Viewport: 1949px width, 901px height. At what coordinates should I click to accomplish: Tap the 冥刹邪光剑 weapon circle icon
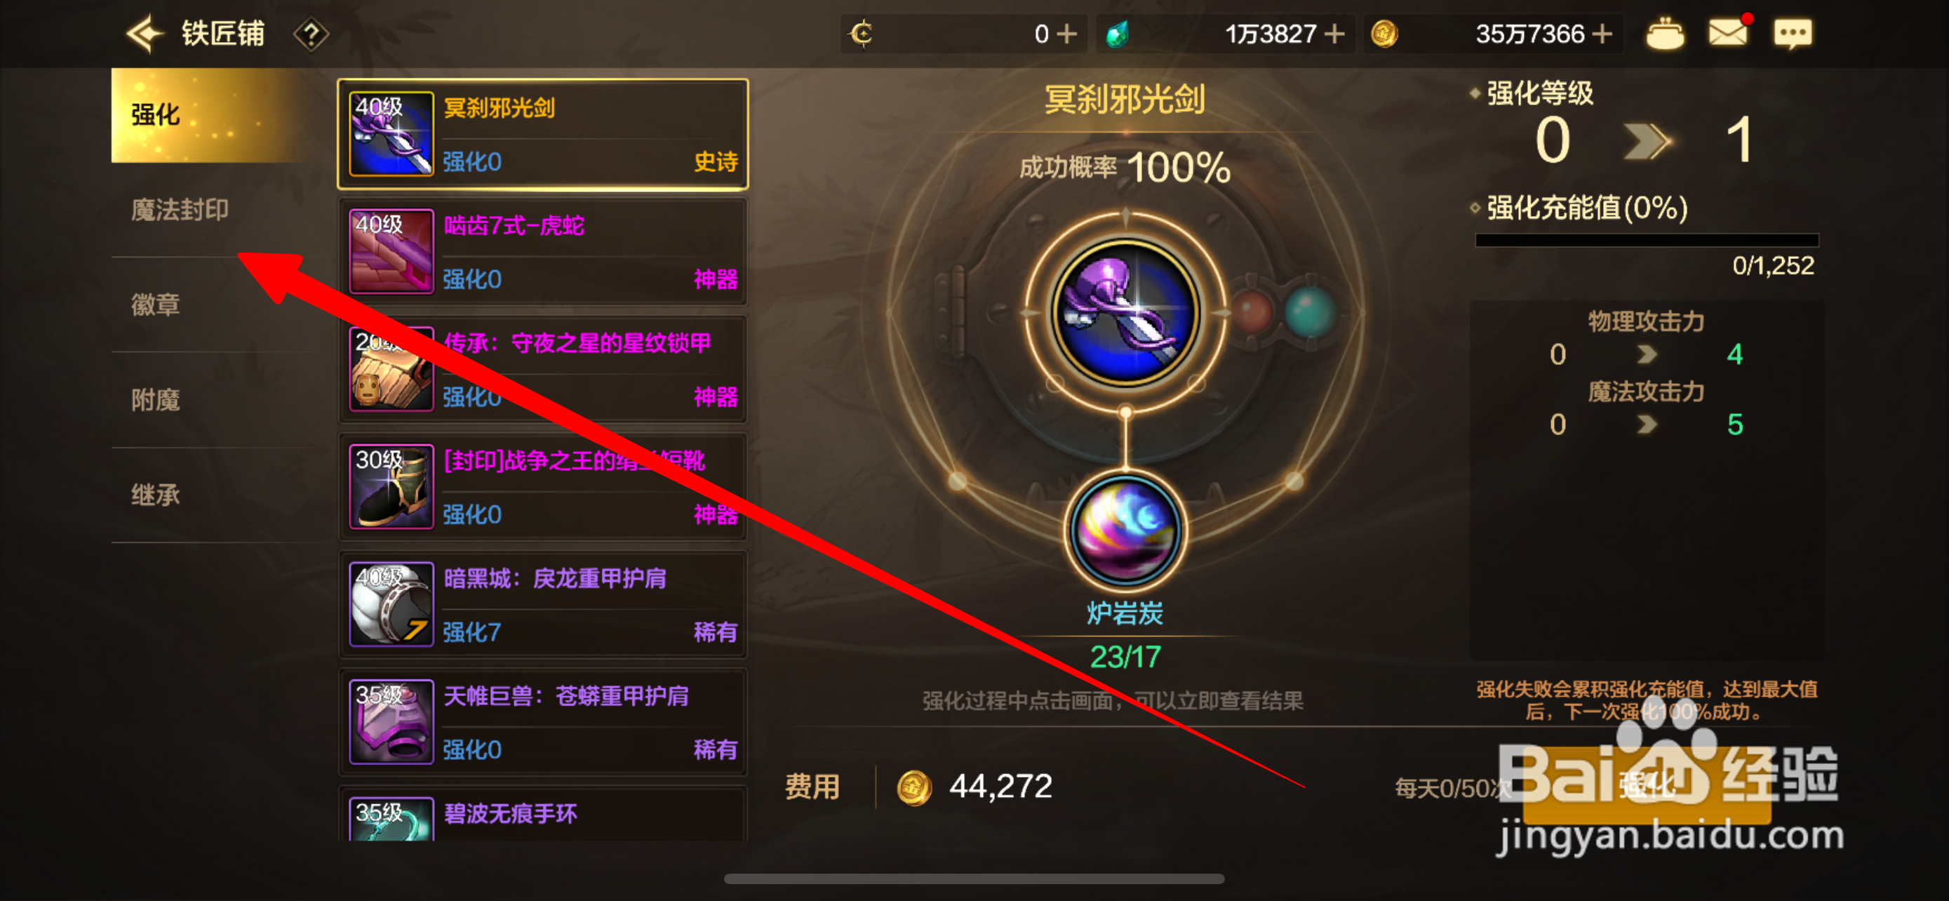(x=1125, y=312)
